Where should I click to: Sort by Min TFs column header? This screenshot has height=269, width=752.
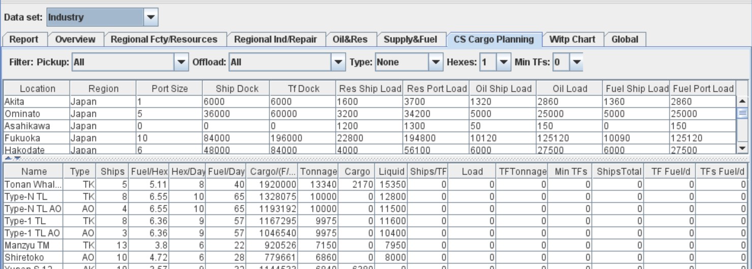570,172
